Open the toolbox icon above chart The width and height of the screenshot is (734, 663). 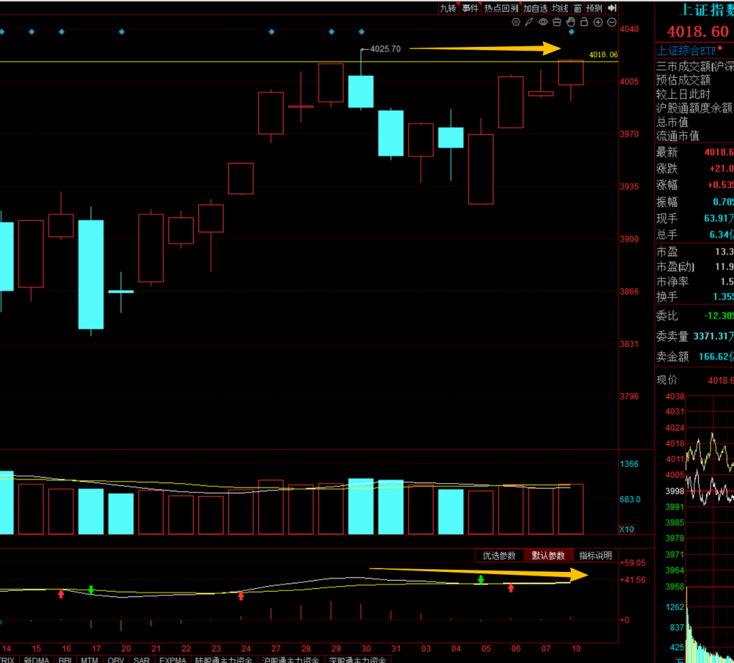pos(557,22)
